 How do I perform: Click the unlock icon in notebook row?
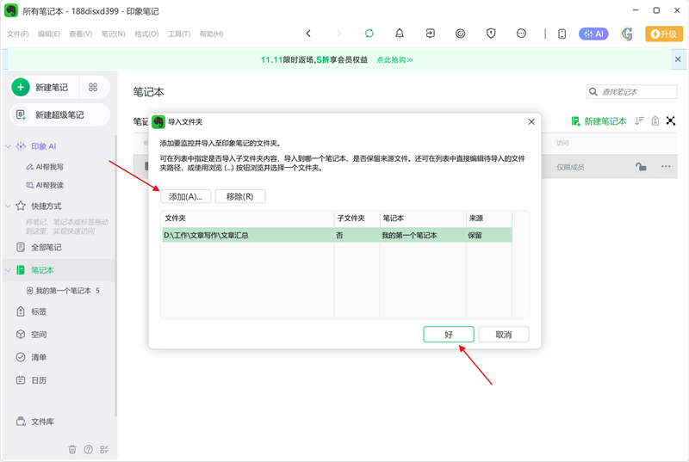[641, 166]
